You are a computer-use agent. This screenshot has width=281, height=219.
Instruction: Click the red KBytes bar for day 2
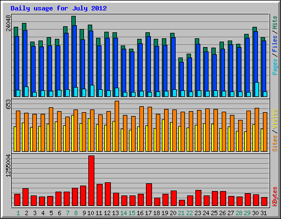tap(25, 197)
